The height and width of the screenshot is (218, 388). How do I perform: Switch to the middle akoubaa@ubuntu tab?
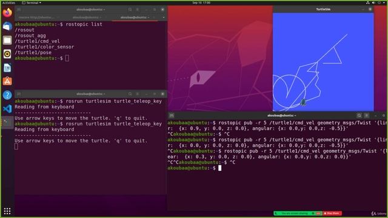point(87,18)
